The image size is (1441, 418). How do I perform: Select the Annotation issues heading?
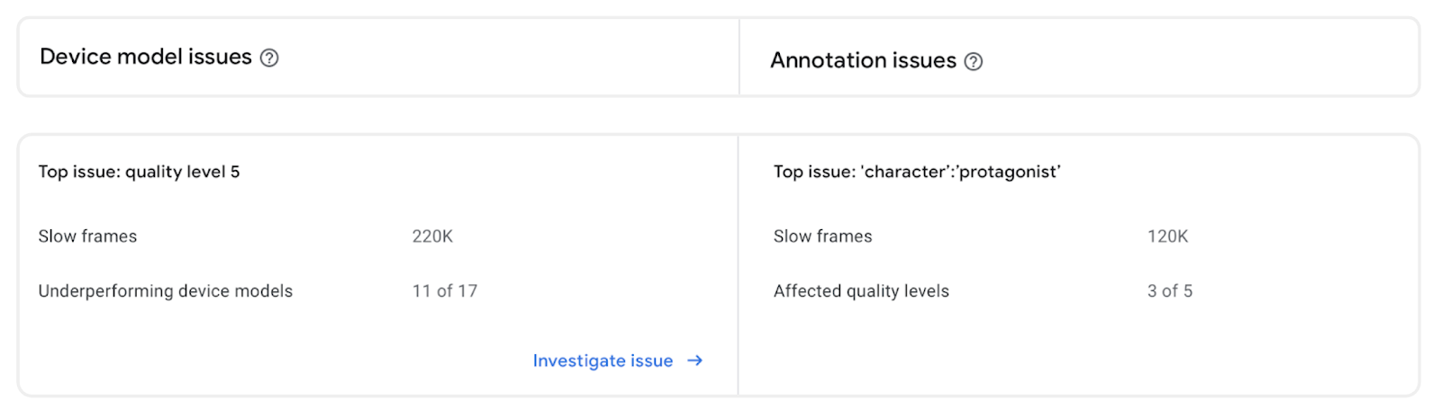pos(863,60)
